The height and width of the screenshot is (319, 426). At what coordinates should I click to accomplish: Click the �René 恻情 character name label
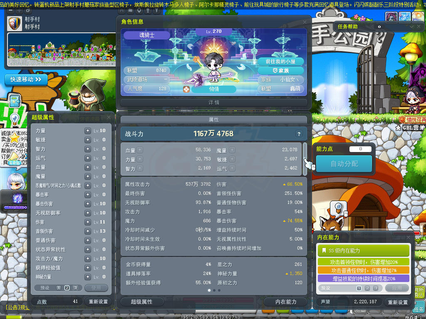[214, 89]
